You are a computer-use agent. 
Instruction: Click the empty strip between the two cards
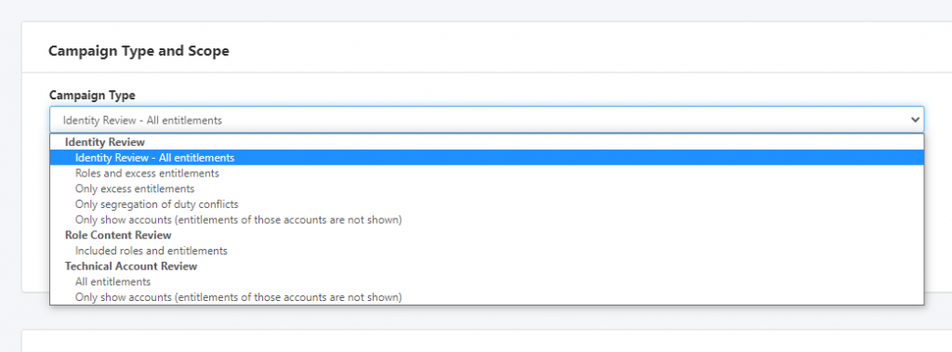click(x=487, y=311)
